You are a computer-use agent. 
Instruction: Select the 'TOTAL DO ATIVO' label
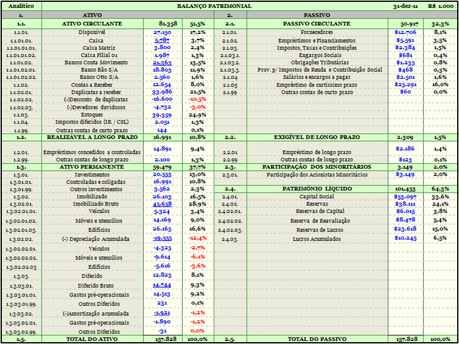pos(92,339)
